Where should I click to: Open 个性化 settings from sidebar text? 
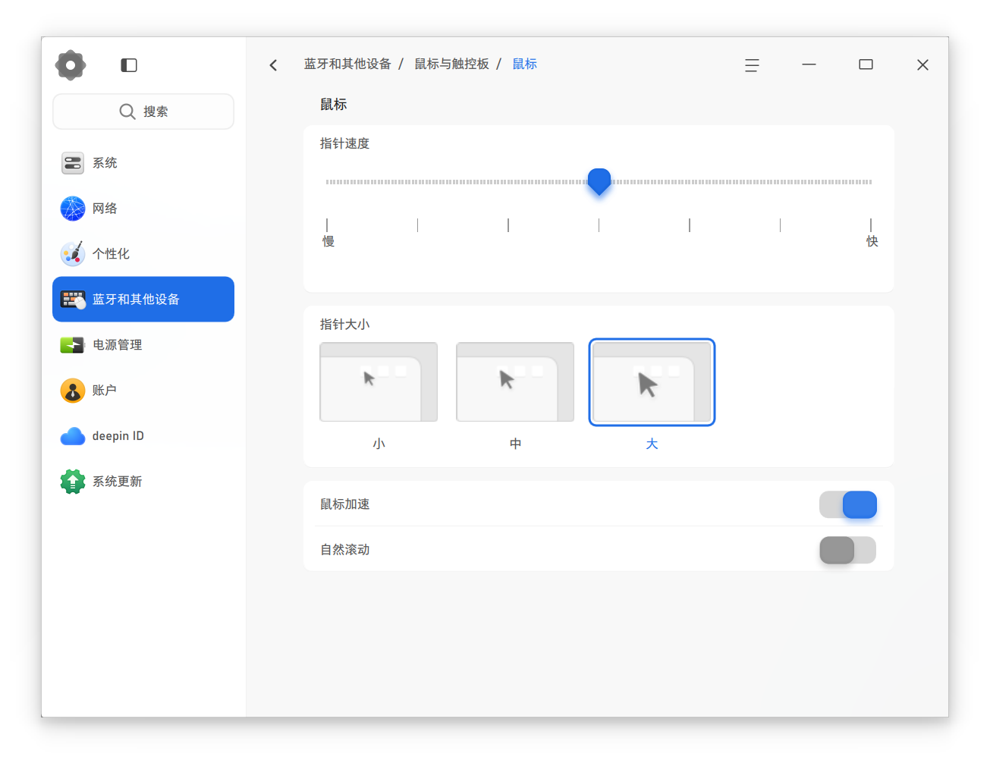(x=111, y=254)
